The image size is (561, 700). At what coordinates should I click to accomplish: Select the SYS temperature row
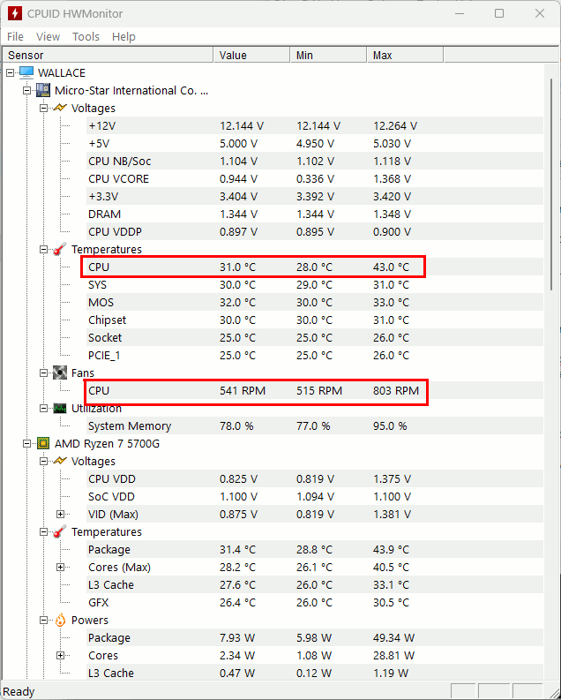(x=315, y=285)
